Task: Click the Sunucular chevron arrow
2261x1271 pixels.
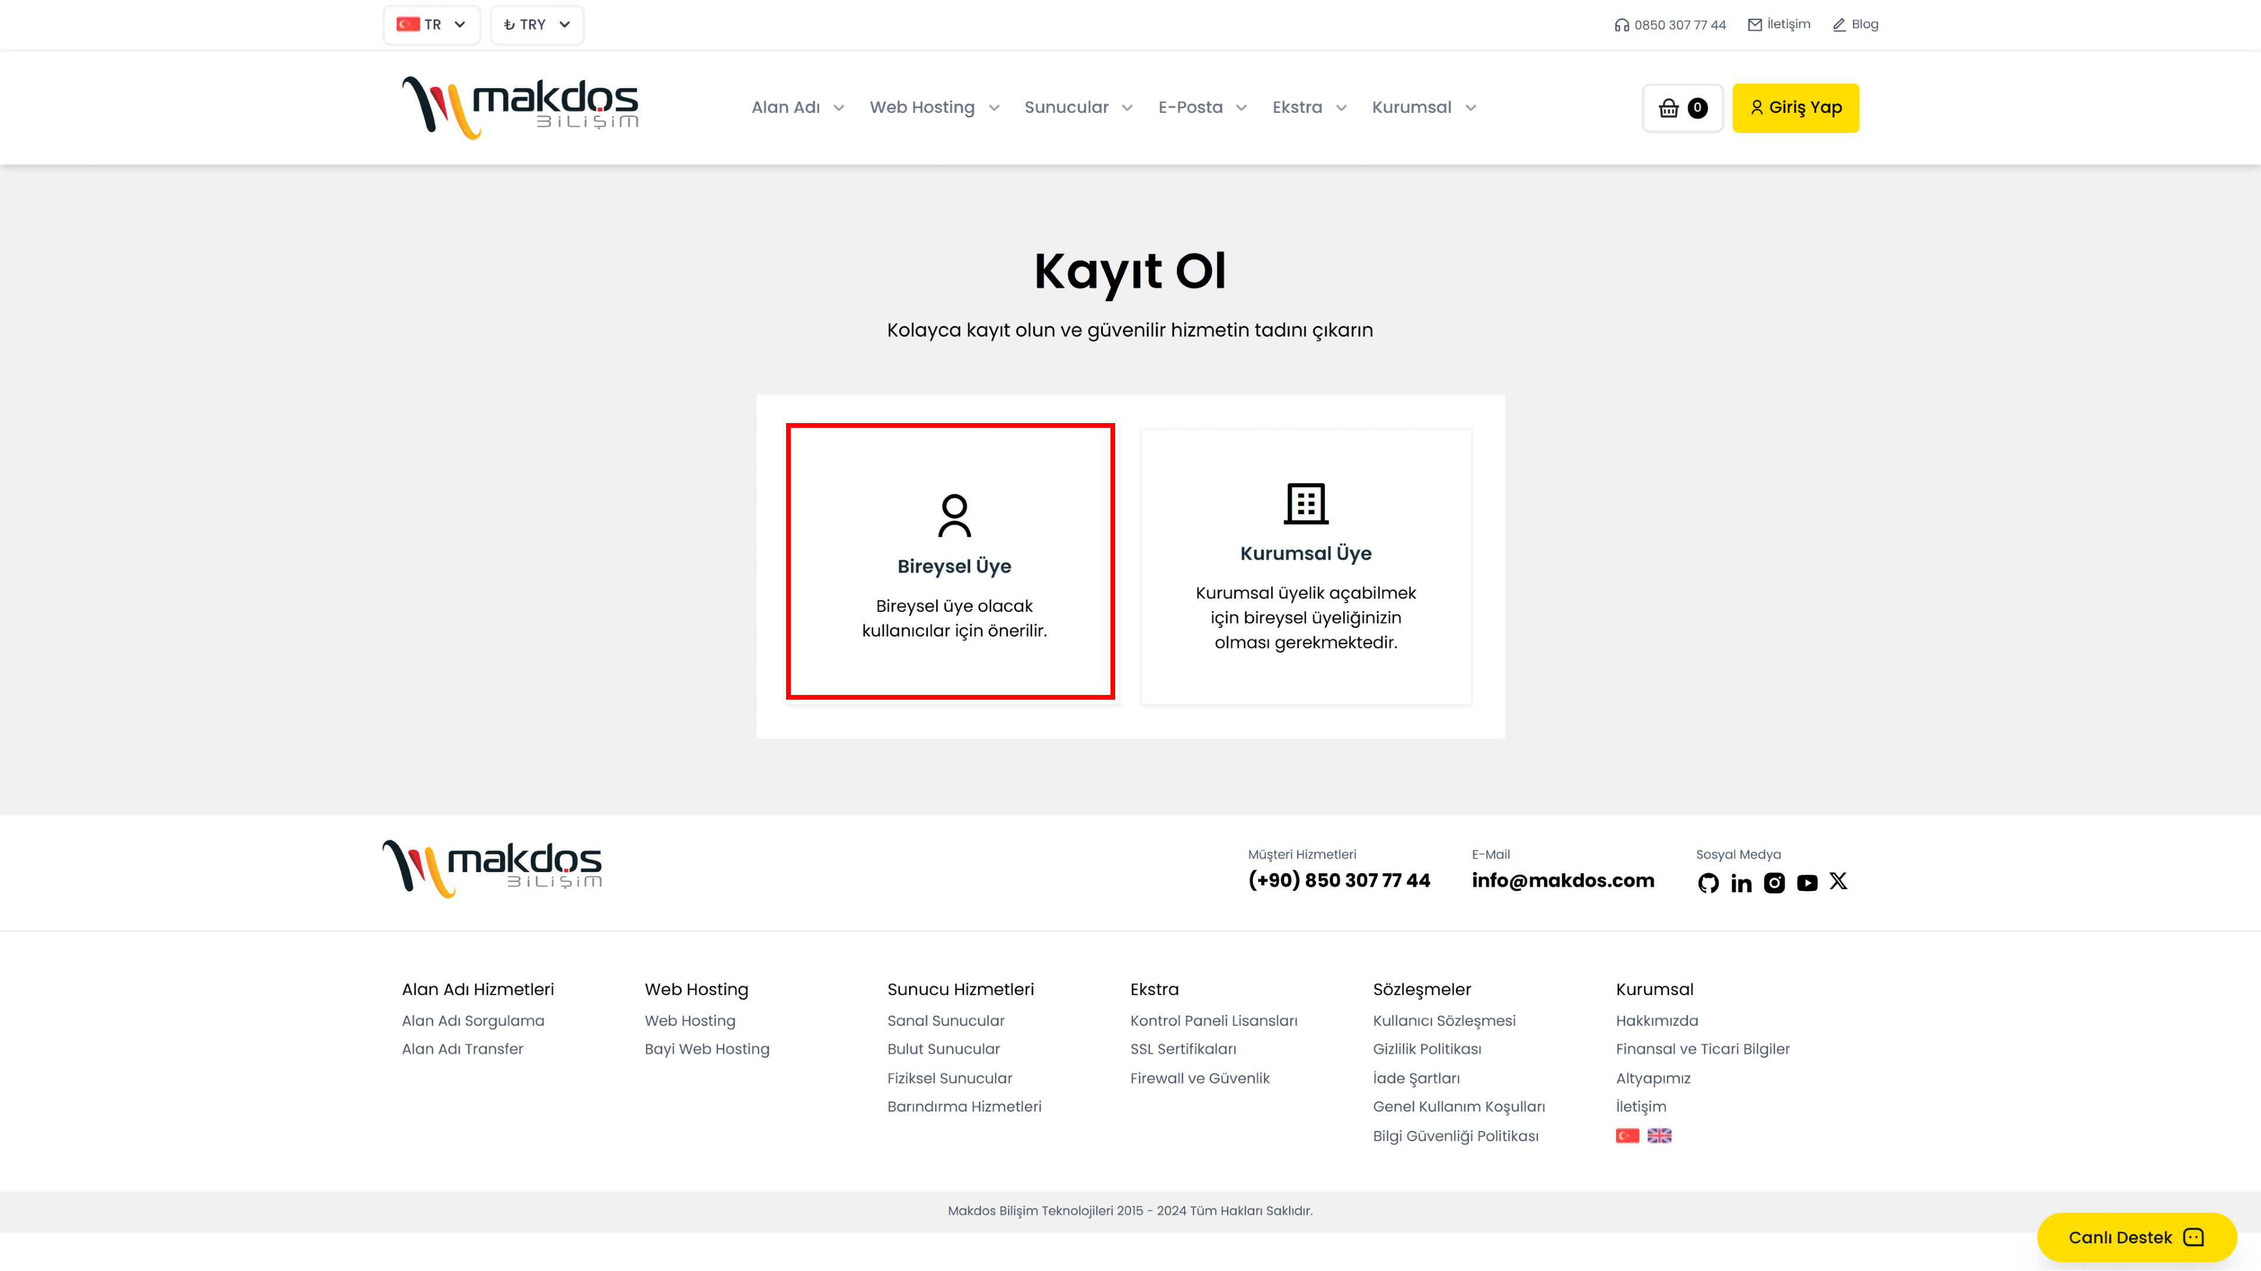Action: (x=1127, y=108)
